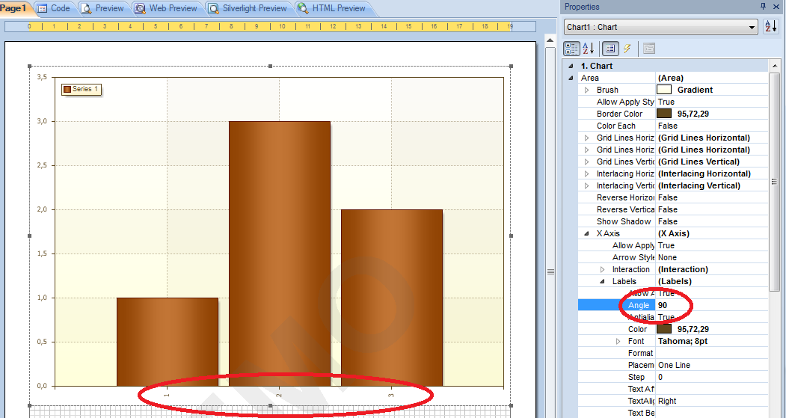The height and width of the screenshot is (418, 786).
Task: Click the design area scroll up arrow
Action: coord(550,40)
